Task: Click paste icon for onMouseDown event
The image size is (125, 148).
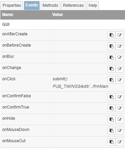Action: [x=111, y=131]
